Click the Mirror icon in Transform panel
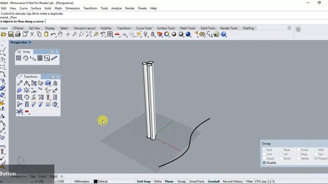The width and height of the screenshot is (328, 184). 55,83
